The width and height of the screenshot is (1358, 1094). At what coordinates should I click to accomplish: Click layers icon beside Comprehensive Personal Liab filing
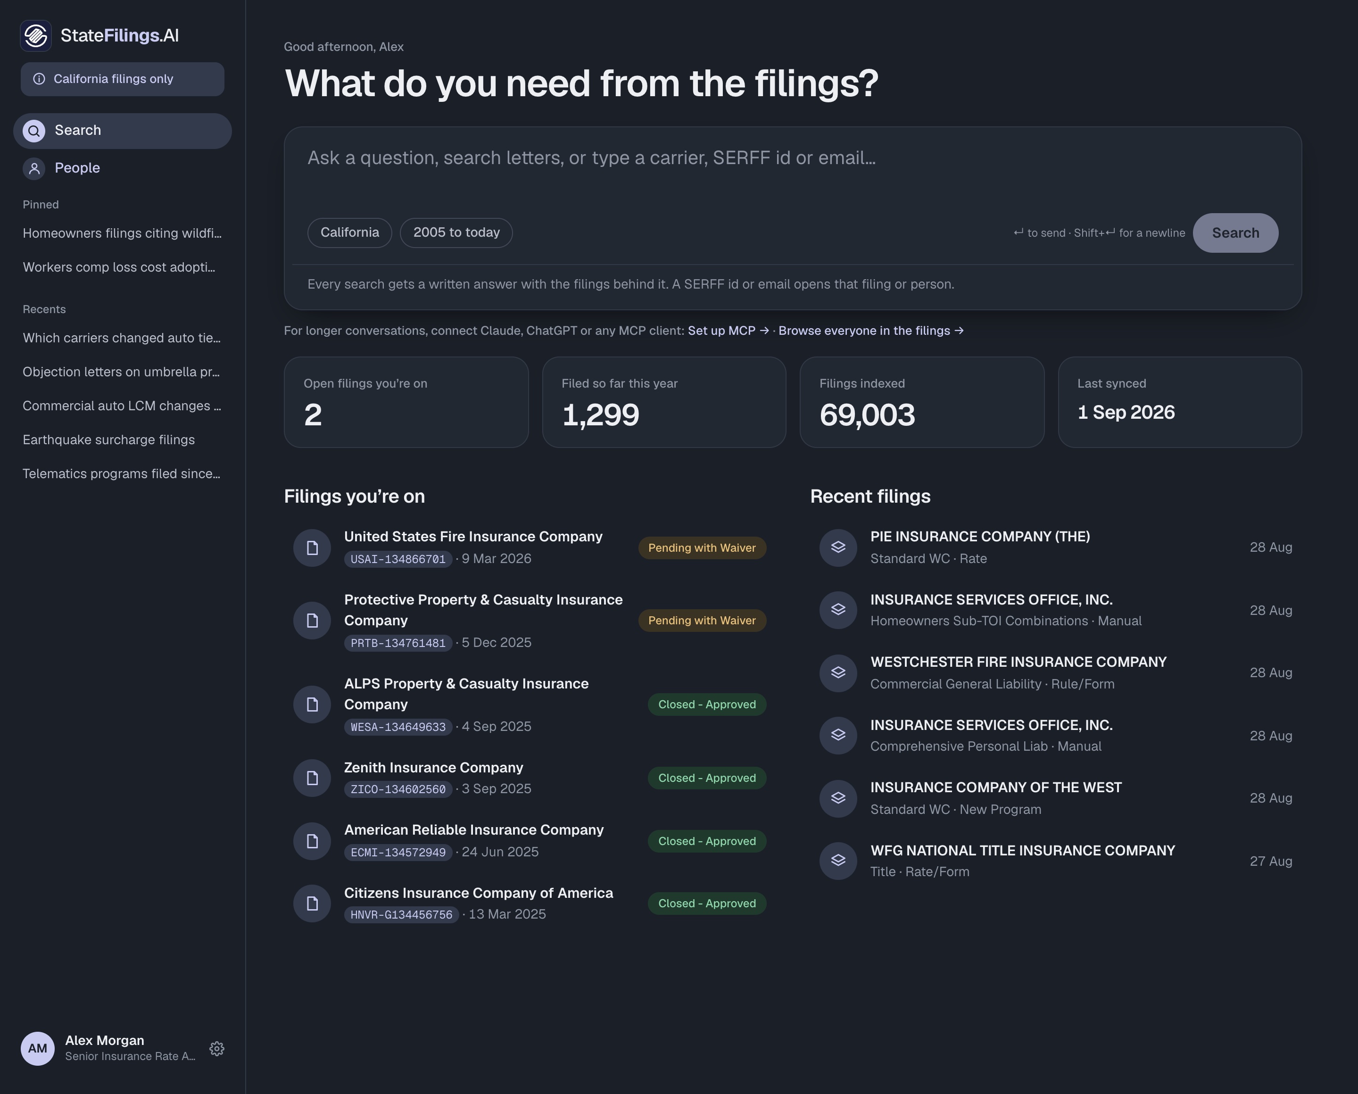click(838, 735)
